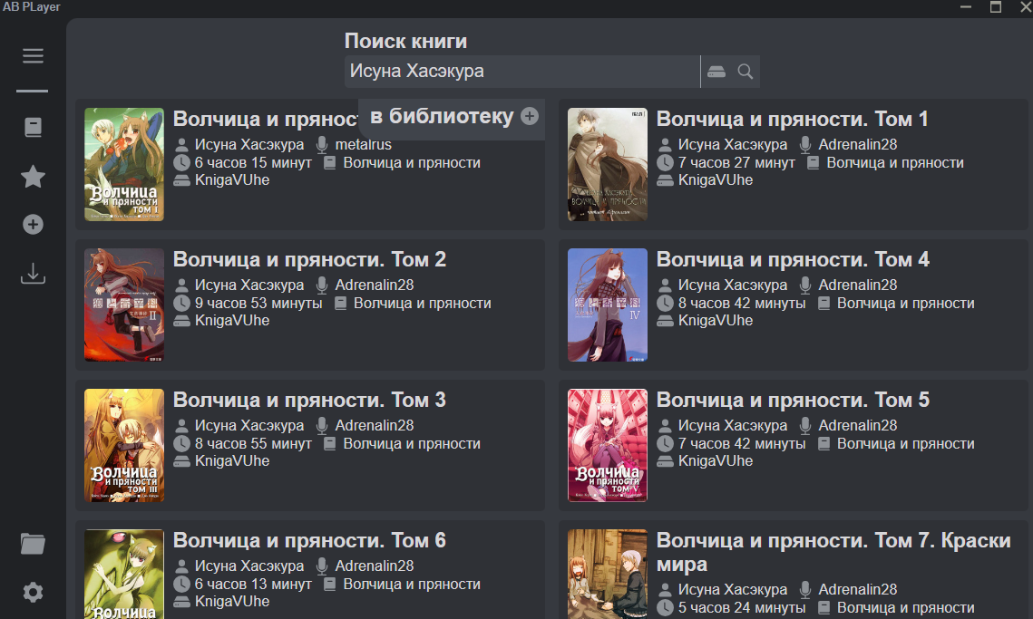Click the add (plus circle) sidebar icon
Screen dimensions: 1033x619
pyautogui.click(x=33, y=225)
